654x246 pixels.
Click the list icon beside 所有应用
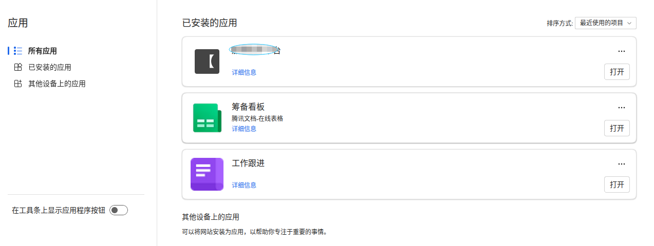tap(18, 51)
